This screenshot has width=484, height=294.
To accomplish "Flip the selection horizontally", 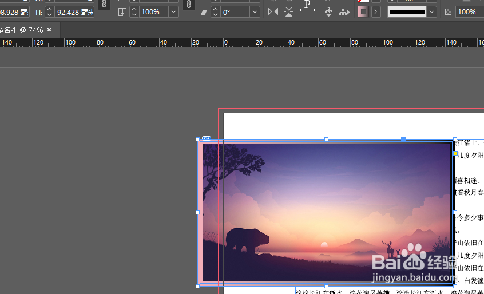I will coord(273,12).
